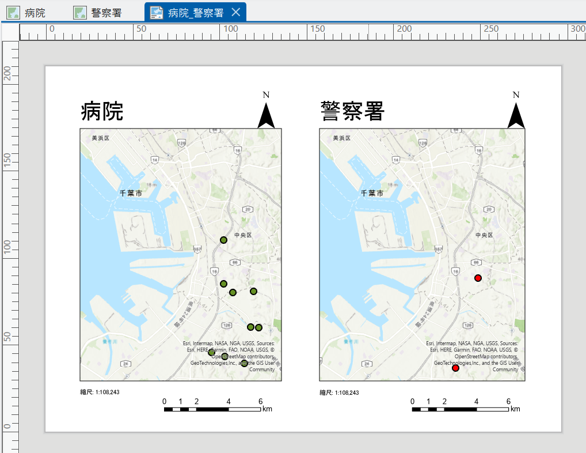Switch to the 病院 map tab
The image size is (586, 453).
click(x=35, y=13)
